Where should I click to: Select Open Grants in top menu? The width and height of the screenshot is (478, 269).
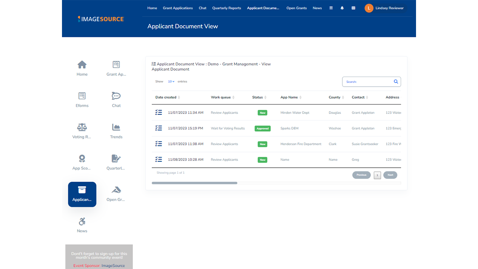pyautogui.click(x=297, y=8)
